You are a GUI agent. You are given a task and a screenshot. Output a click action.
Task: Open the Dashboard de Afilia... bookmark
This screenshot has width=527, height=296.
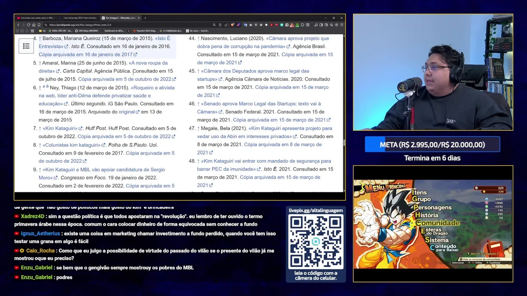[114, 31]
